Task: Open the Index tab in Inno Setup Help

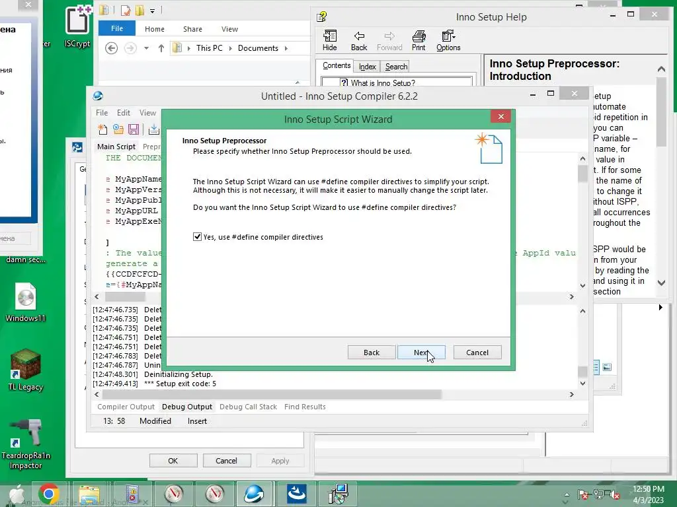Action: coord(368,67)
